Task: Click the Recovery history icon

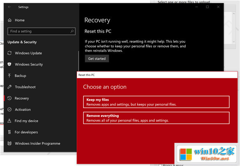Action: tap(10, 98)
